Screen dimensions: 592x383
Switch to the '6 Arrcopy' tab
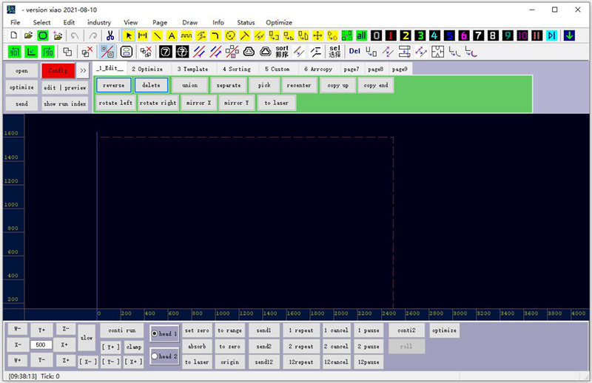pos(318,69)
